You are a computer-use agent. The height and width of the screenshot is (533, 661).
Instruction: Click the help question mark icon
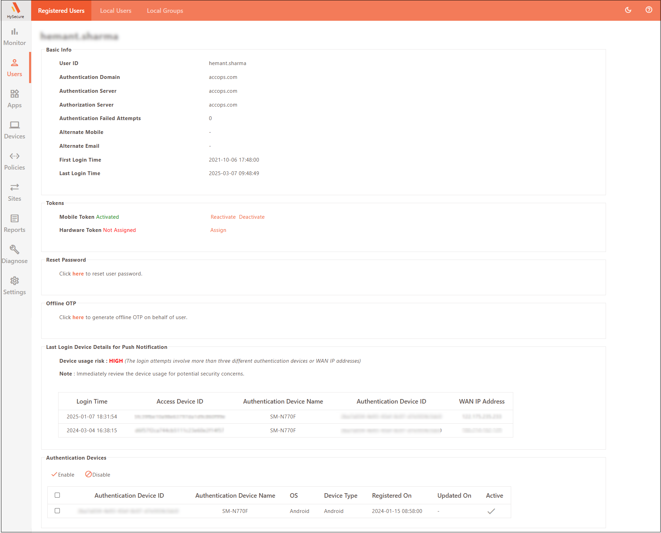(649, 10)
